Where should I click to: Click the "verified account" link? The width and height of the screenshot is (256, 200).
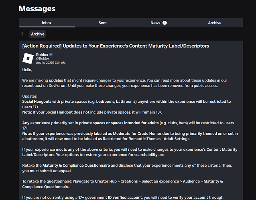[x=128, y=198]
